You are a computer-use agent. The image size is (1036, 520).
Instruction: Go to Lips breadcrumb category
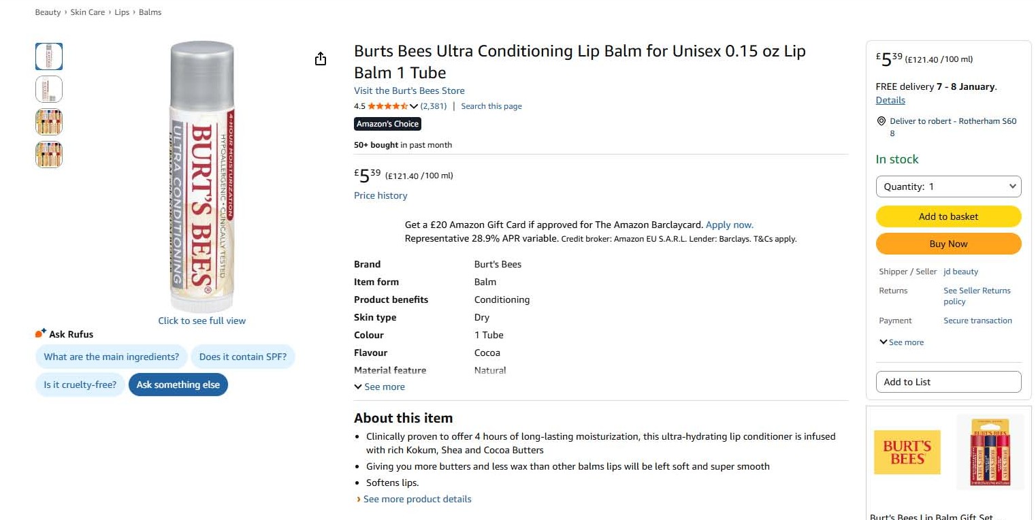point(122,12)
